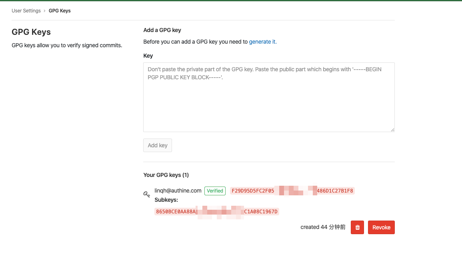Image resolution: width=462 pixels, height=273 pixels.
Task: Click the "Add a GPG key" heading
Action: pos(162,30)
